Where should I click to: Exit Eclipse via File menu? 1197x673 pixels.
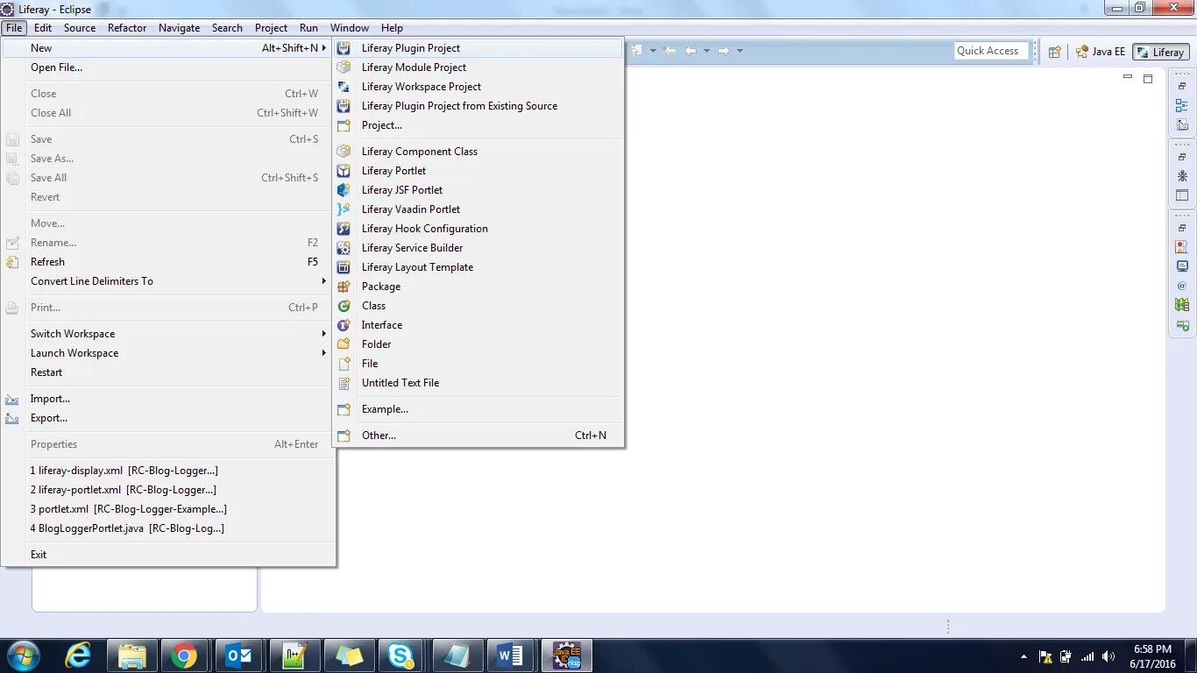pos(168,555)
